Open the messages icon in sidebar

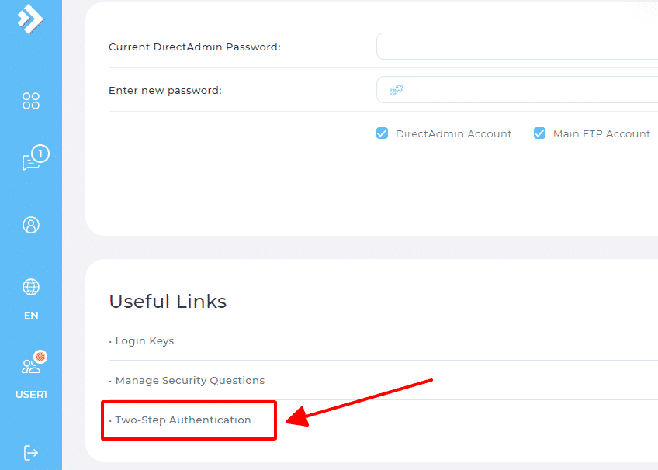click(x=30, y=162)
